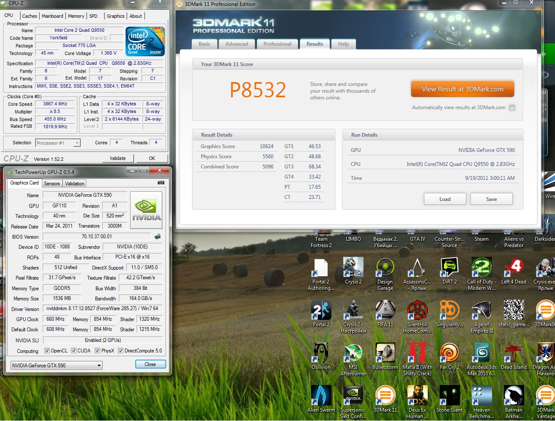The width and height of the screenshot is (555, 421).
Task: Open the Crysis 2 desktop shortcut
Action: click(353, 268)
